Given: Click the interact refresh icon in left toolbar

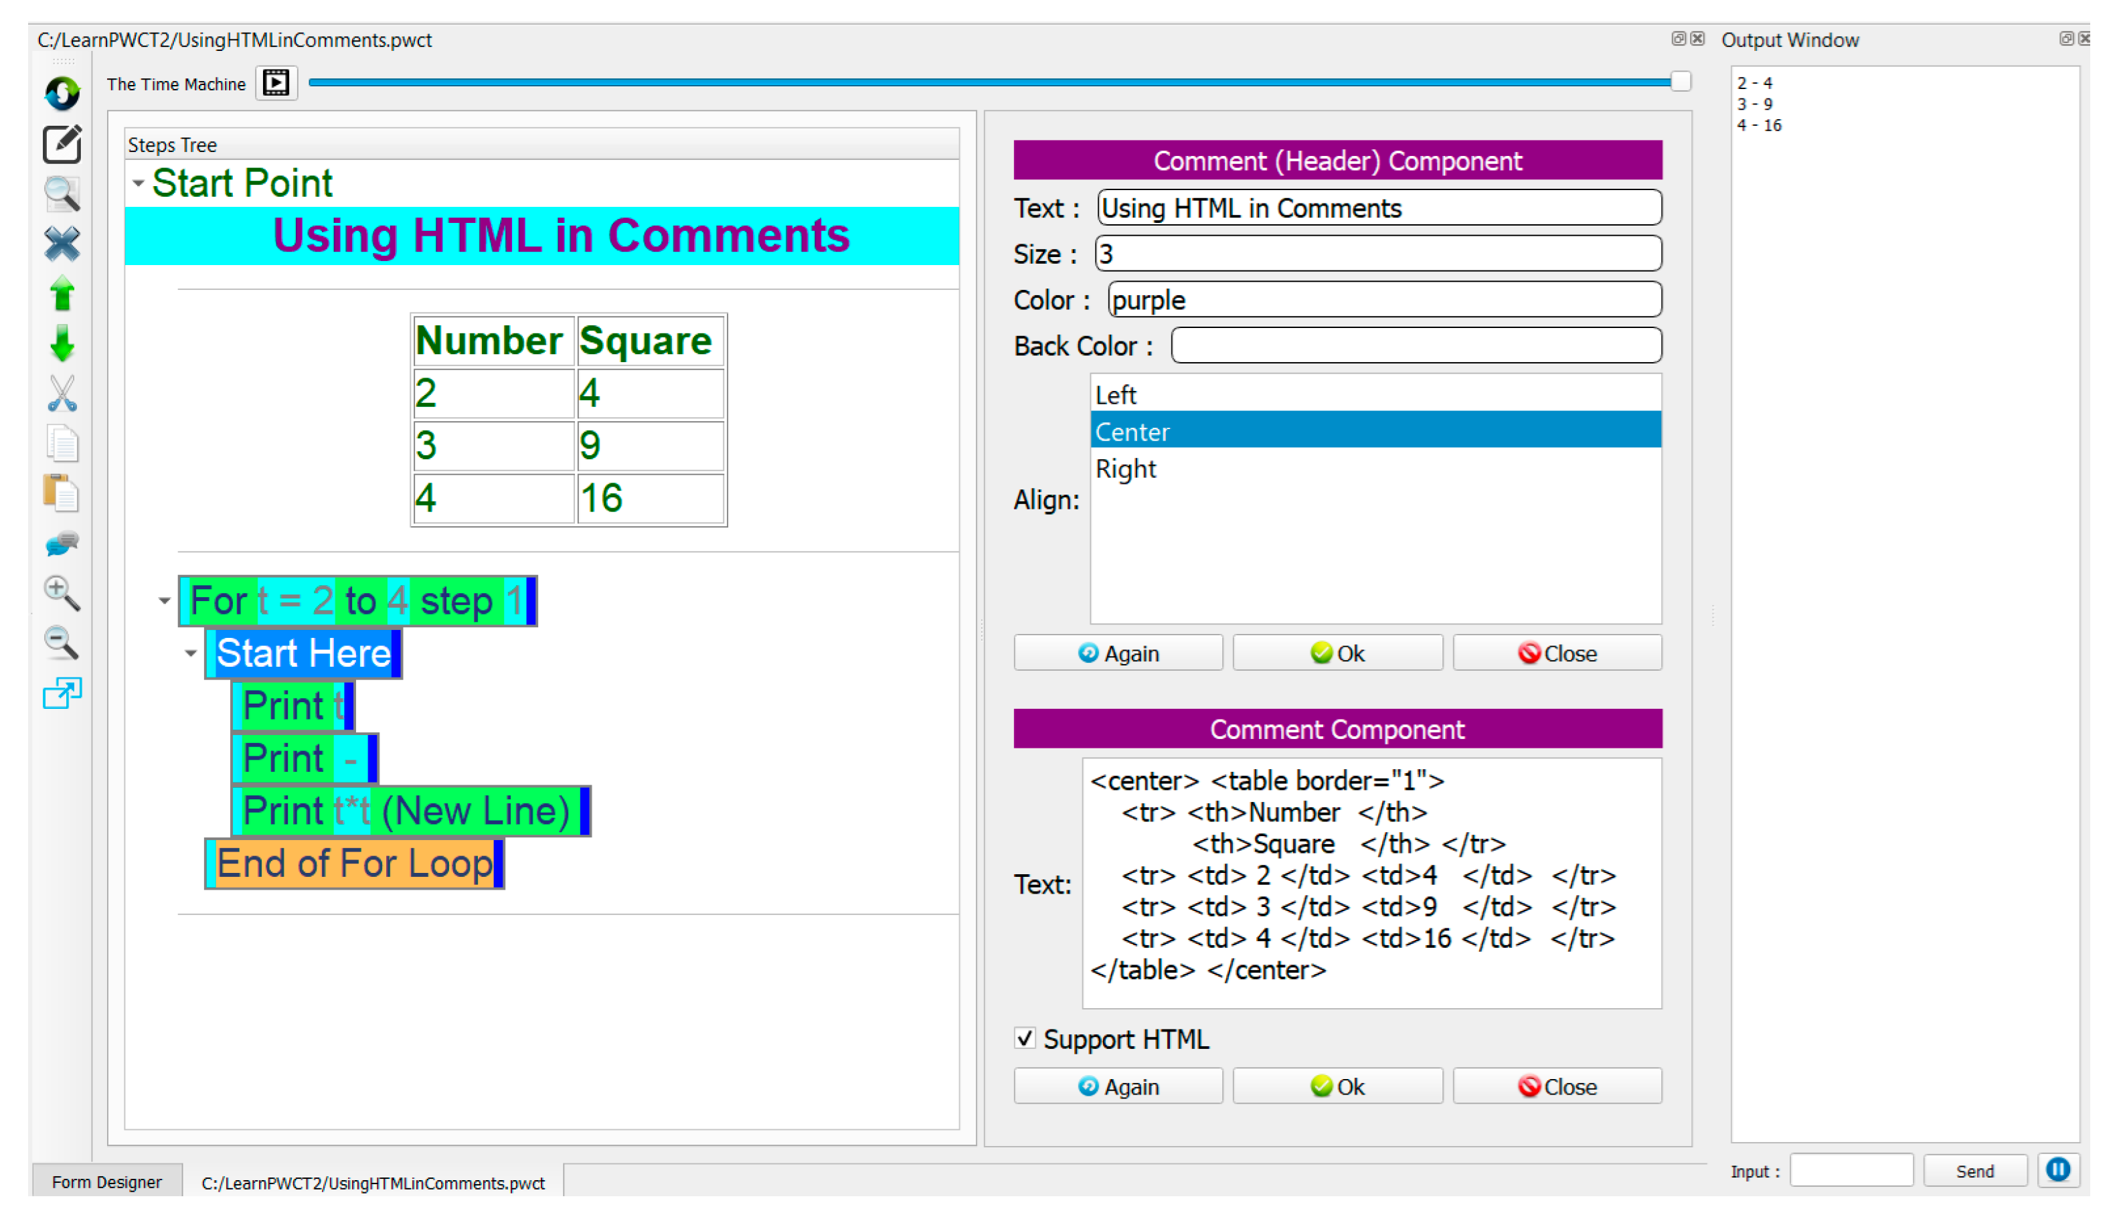Looking at the screenshot, I should [62, 92].
